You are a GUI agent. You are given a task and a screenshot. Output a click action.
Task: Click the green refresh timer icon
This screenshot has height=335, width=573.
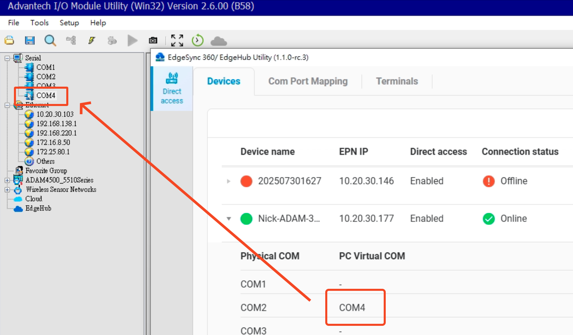pos(197,40)
